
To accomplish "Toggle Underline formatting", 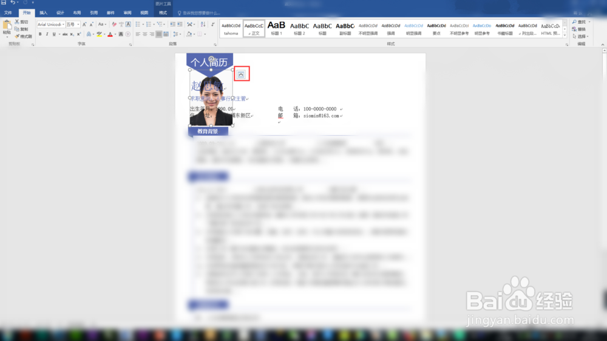I will coord(54,34).
